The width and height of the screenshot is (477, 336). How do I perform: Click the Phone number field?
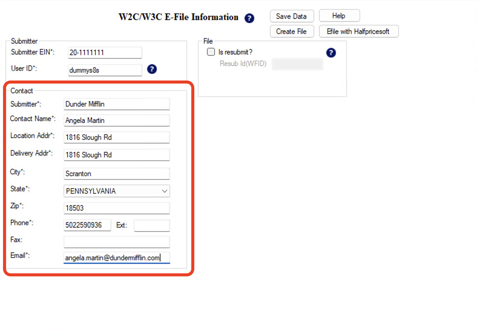87,225
